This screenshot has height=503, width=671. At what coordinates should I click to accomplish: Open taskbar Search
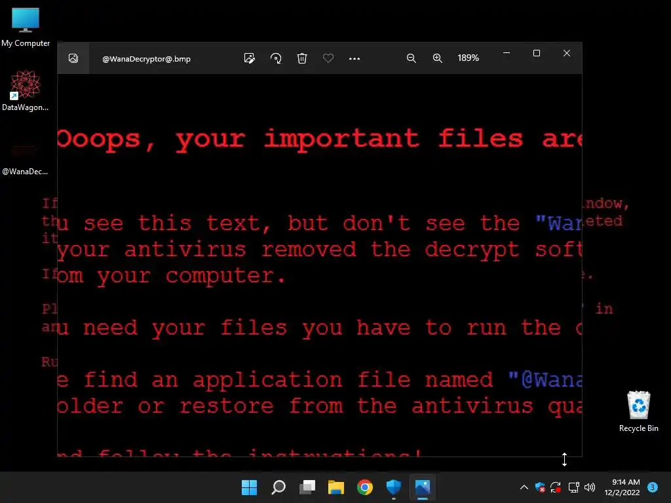tap(278, 487)
